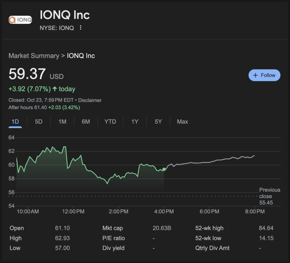Image resolution: width=290 pixels, height=263 pixels.
Task: Click the green closing price dot on chart
Action: (164, 169)
